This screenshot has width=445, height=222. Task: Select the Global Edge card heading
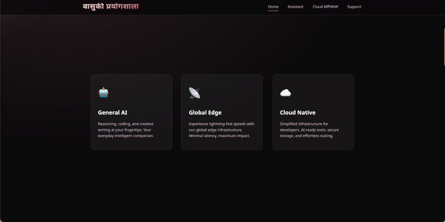(205, 112)
